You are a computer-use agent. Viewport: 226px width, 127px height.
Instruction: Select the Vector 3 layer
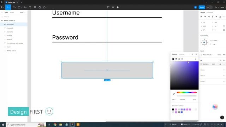[x=9, y=36]
